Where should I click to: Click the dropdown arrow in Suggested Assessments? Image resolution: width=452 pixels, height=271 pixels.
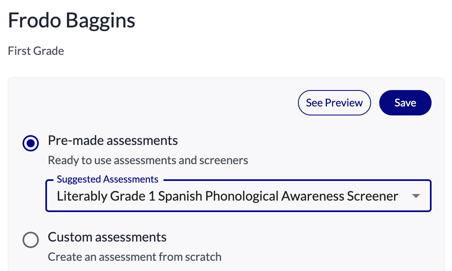(416, 196)
